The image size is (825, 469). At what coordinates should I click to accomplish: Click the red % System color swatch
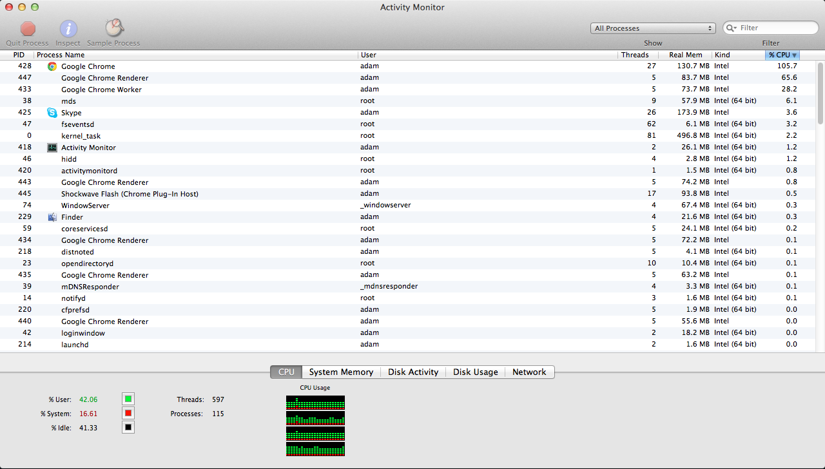point(128,413)
